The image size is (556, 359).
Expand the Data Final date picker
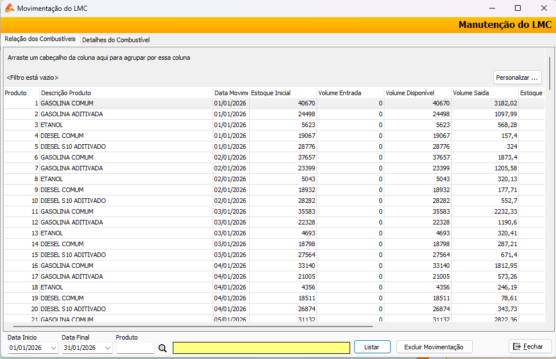(x=108, y=348)
